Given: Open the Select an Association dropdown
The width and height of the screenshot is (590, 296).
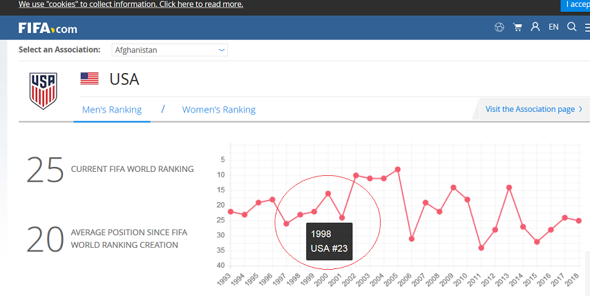Looking at the screenshot, I should click(x=170, y=50).
